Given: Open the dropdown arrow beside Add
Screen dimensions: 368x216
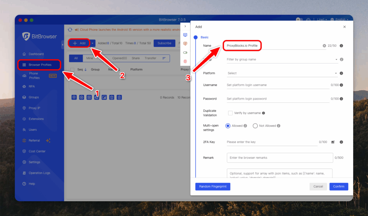Looking at the screenshot, I should pyautogui.click(x=92, y=43).
